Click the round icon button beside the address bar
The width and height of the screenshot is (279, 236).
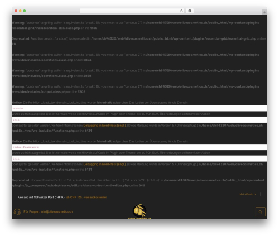pos(190,11)
